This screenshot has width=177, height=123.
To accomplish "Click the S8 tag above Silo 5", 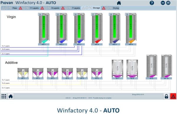I will [x=111, y=14].
